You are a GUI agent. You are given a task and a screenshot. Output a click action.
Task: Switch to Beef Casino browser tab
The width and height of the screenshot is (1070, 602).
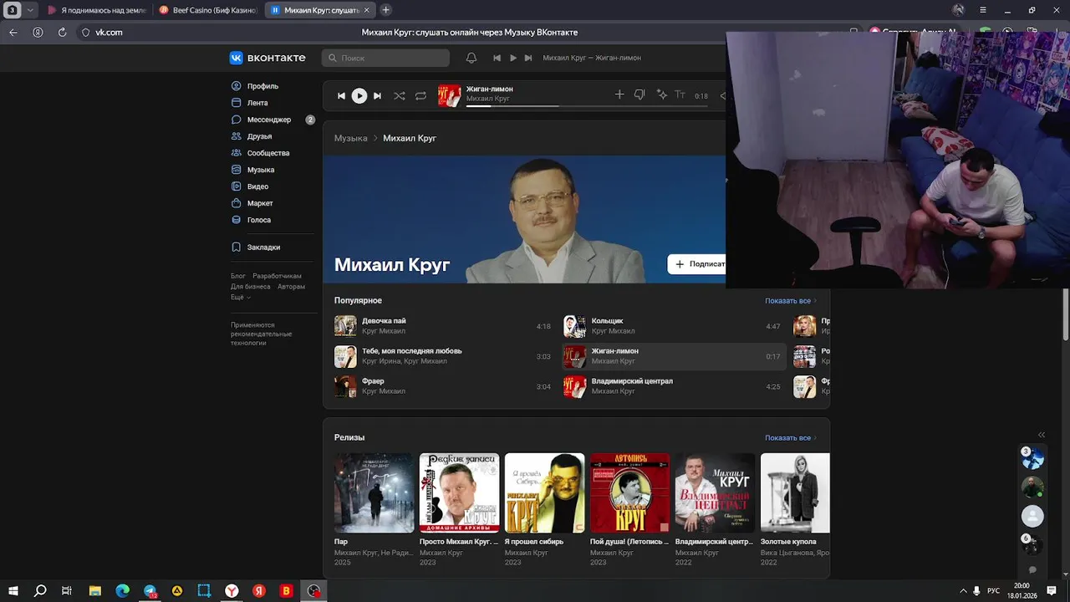(x=208, y=10)
